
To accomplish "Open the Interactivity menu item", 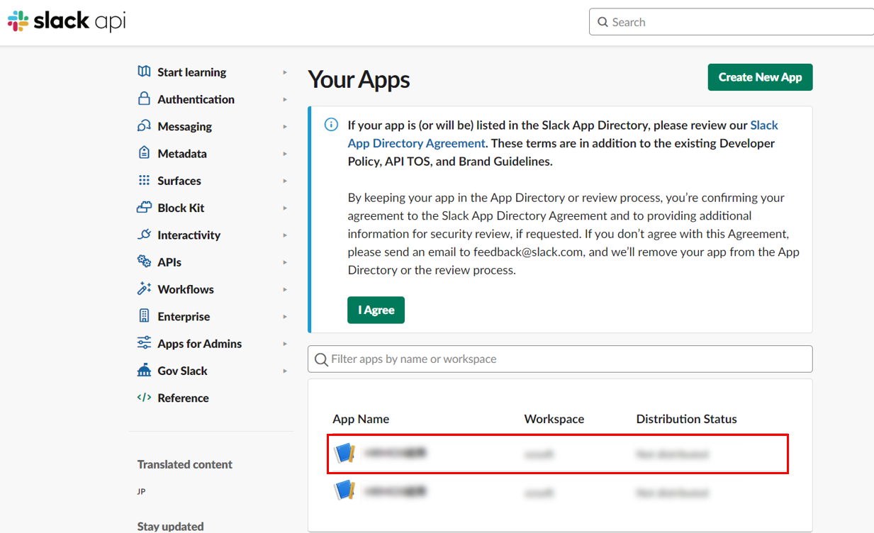I will pos(189,235).
